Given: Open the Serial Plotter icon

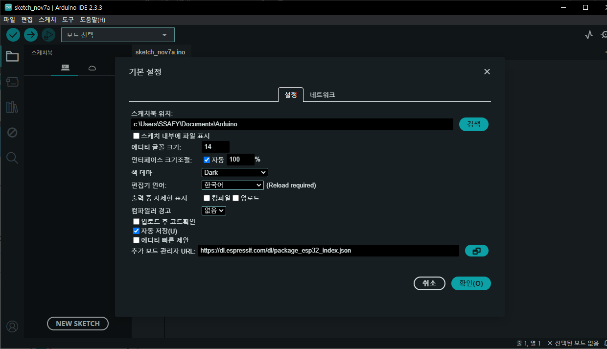Looking at the screenshot, I should tap(589, 35).
